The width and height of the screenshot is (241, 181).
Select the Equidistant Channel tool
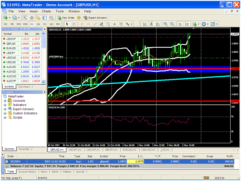click(101, 24)
